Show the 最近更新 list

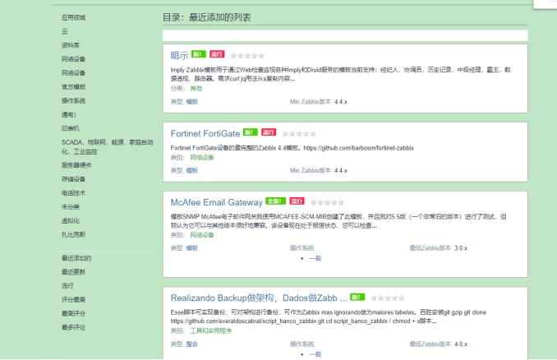tap(74, 272)
